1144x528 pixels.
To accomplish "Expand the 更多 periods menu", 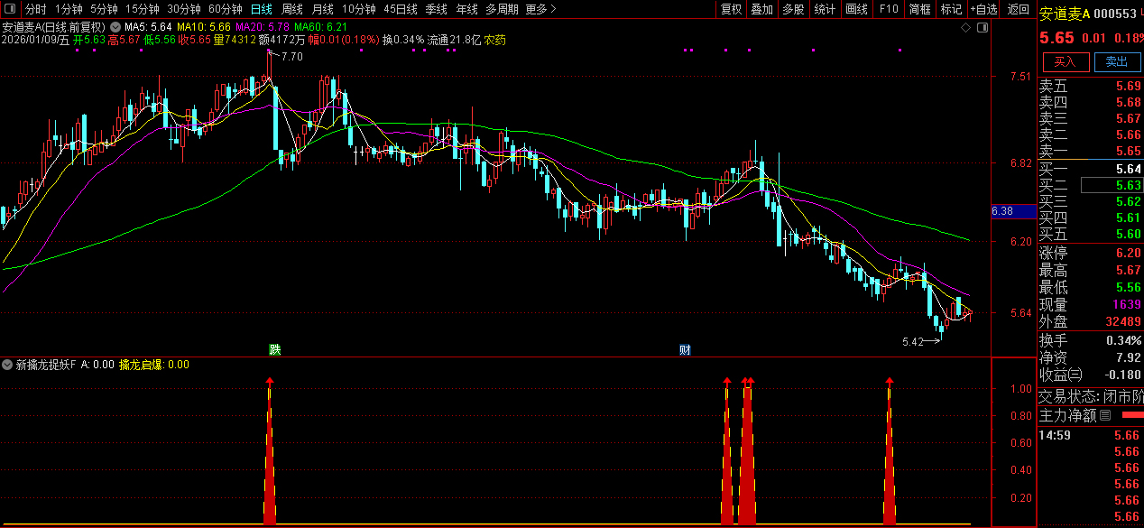I will 540,9.
